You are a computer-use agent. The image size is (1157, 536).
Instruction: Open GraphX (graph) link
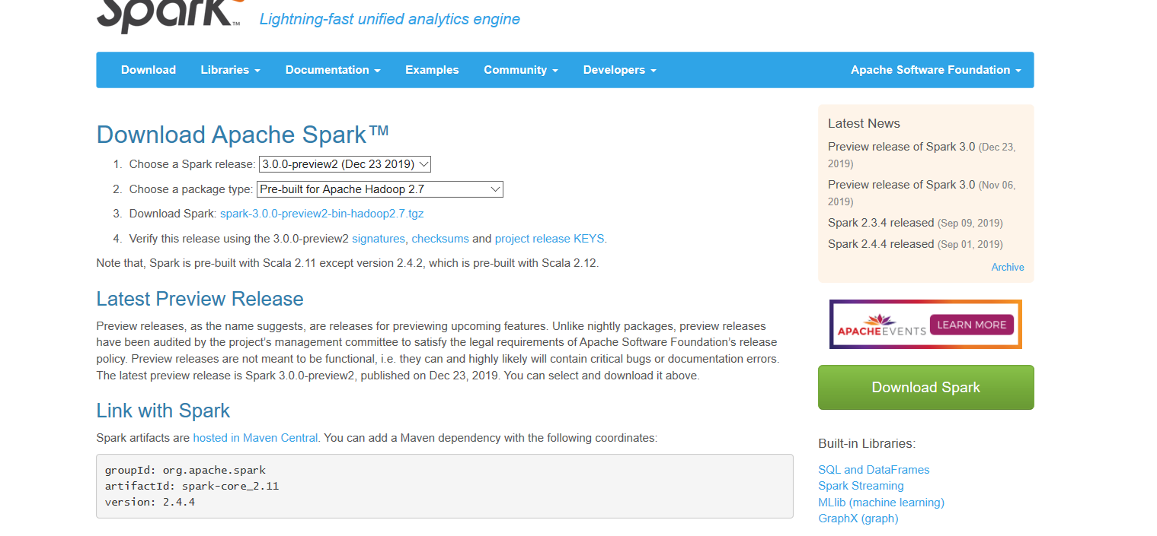pyautogui.click(x=858, y=519)
